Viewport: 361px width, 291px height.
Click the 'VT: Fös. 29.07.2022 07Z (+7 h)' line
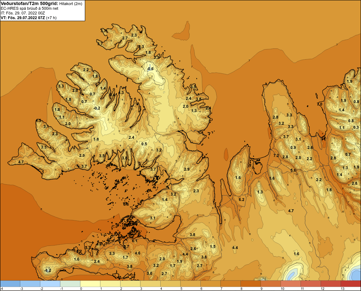click(29, 18)
